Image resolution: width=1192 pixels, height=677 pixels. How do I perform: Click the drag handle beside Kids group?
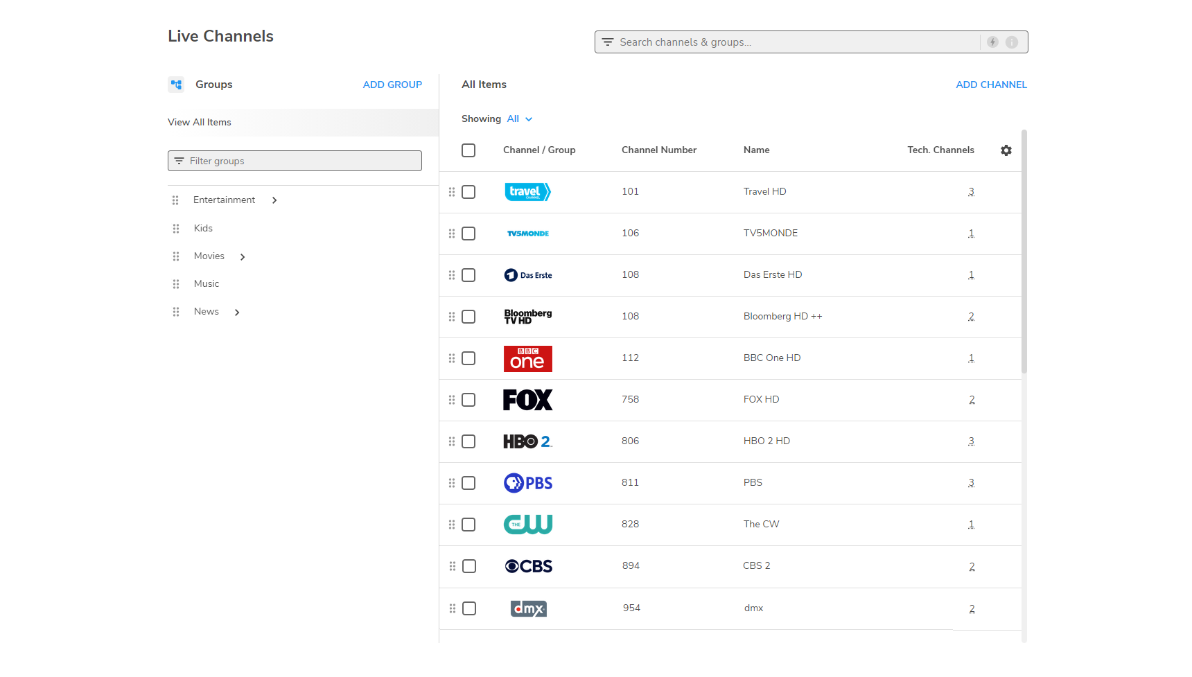click(176, 229)
